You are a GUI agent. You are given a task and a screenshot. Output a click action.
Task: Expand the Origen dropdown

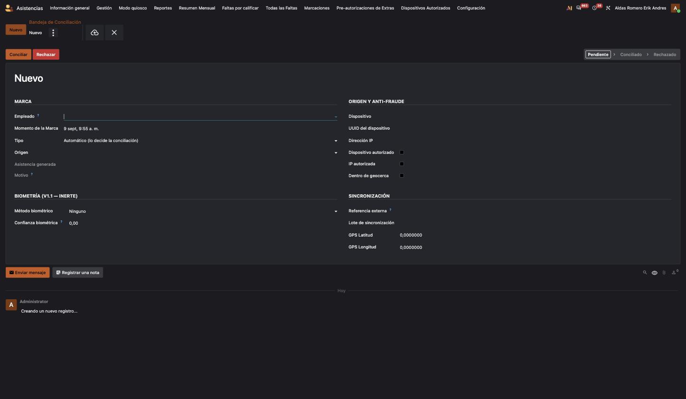(200, 152)
